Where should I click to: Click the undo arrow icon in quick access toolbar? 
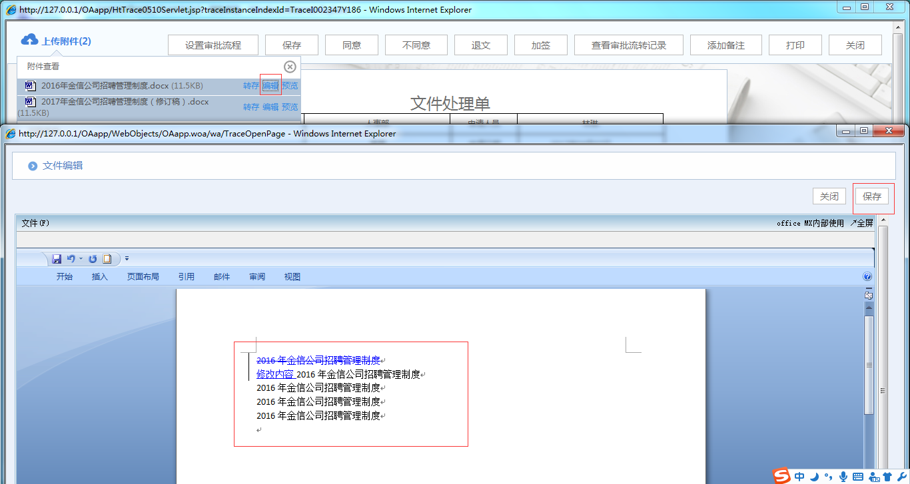coord(71,258)
